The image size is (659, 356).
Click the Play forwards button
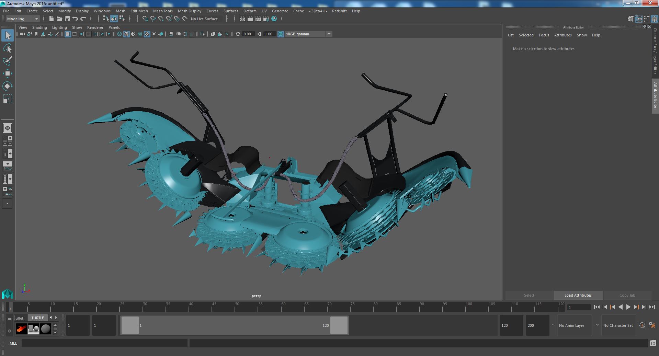pyautogui.click(x=628, y=307)
